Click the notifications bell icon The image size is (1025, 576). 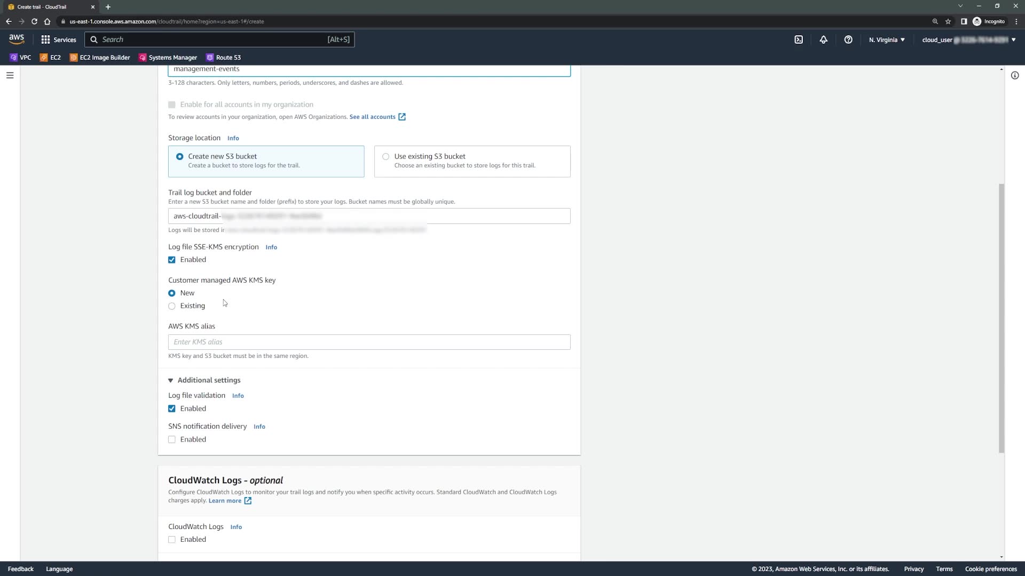pos(823,39)
